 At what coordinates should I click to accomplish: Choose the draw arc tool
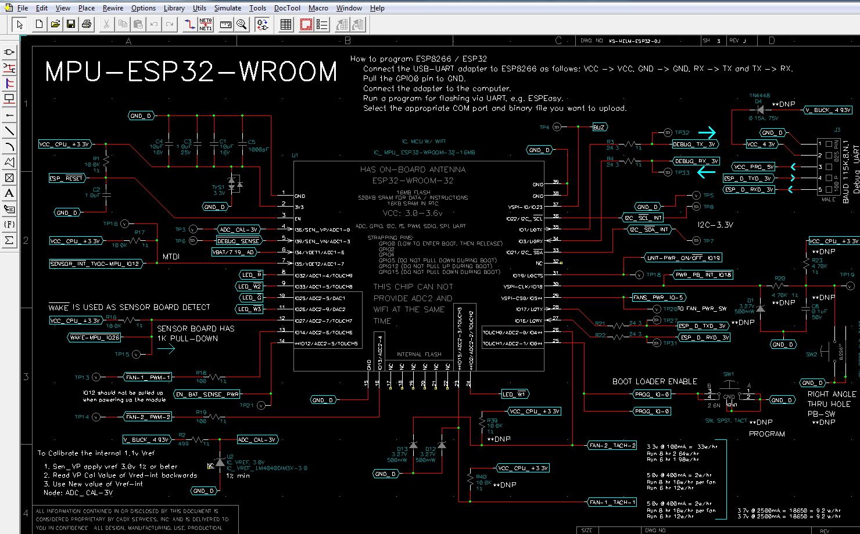[9, 146]
